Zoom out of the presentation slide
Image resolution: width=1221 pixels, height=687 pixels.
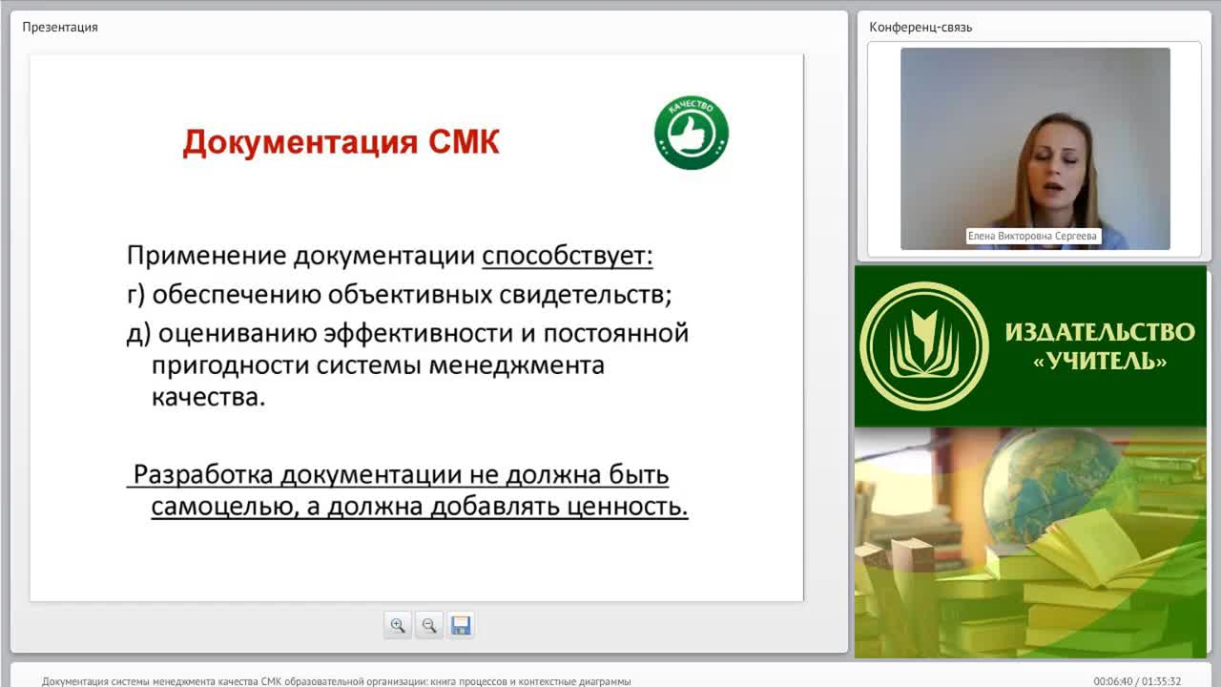pos(429,626)
